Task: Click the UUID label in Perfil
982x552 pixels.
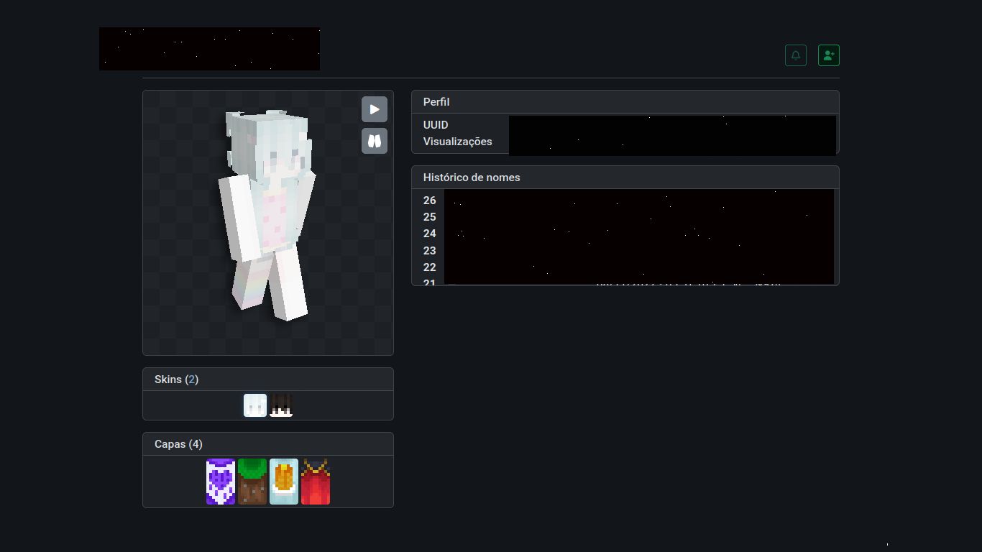Action: (436, 125)
